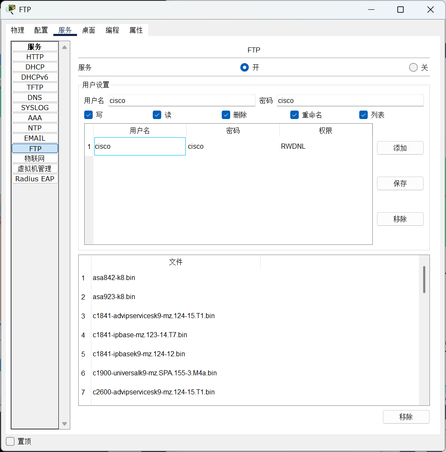The width and height of the screenshot is (446, 452).
Task: Click the 密码 input field
Action: 350,100
